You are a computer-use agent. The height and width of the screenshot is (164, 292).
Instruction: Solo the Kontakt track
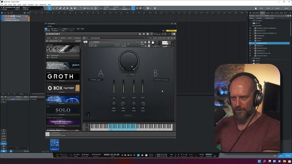click(x=8, y=16)
